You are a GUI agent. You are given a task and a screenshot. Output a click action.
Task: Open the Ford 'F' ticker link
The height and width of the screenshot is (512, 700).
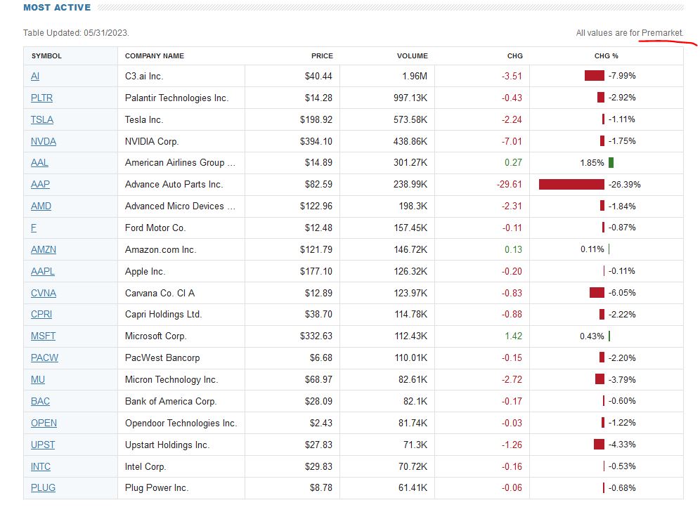pyautogui.click(x=34, y=228)
